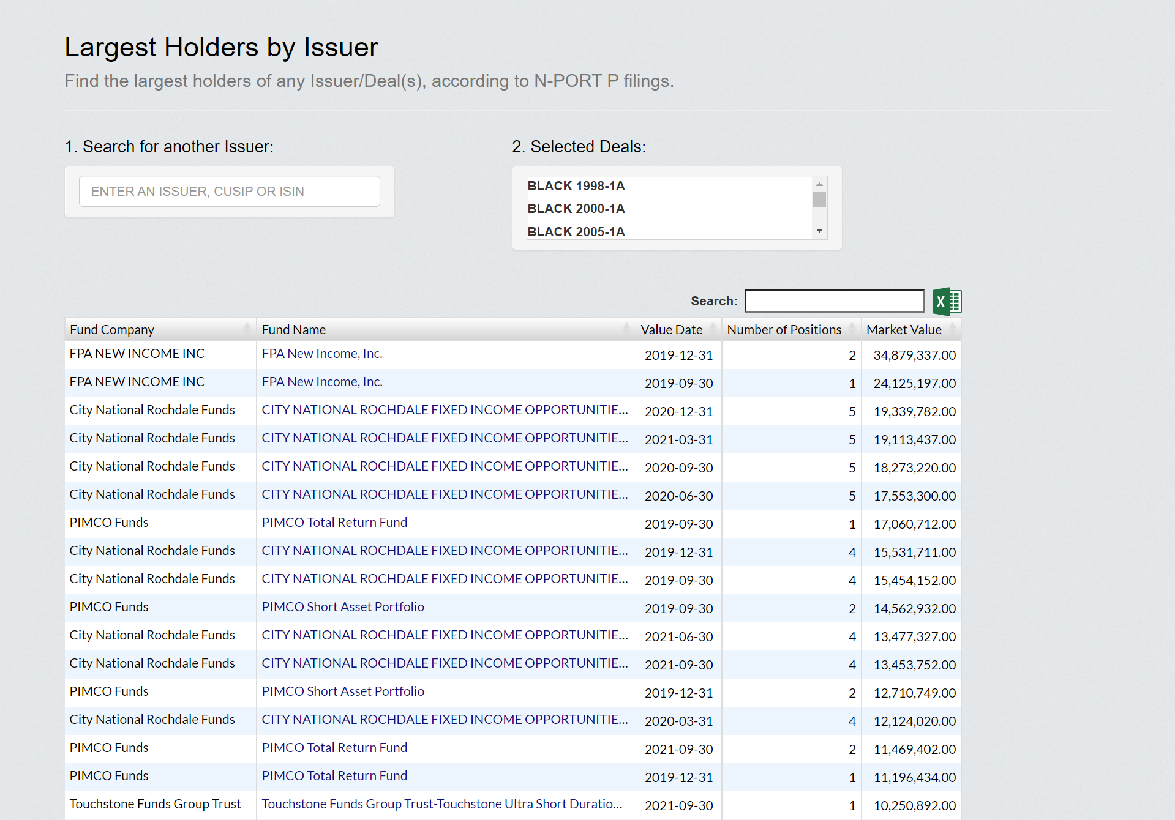Screen dimensions: 1175x820
Task: Sort by Value Date column arrow
Action: [x=712, y=329]
